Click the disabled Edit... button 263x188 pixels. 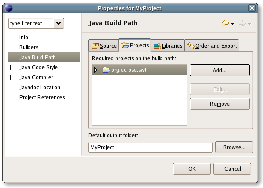point(220,89)
